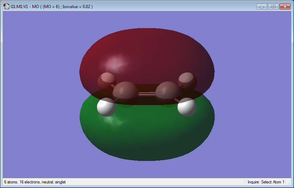Select the white lower-left hydrogen atom
The image size is (294, 188).
(106, 107)
